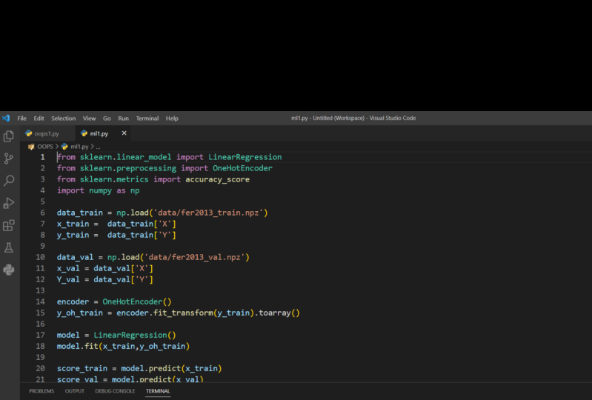Click 'score_val' variable on line 21
Viewport: 592px width, 400px height.
pos(77,379)
